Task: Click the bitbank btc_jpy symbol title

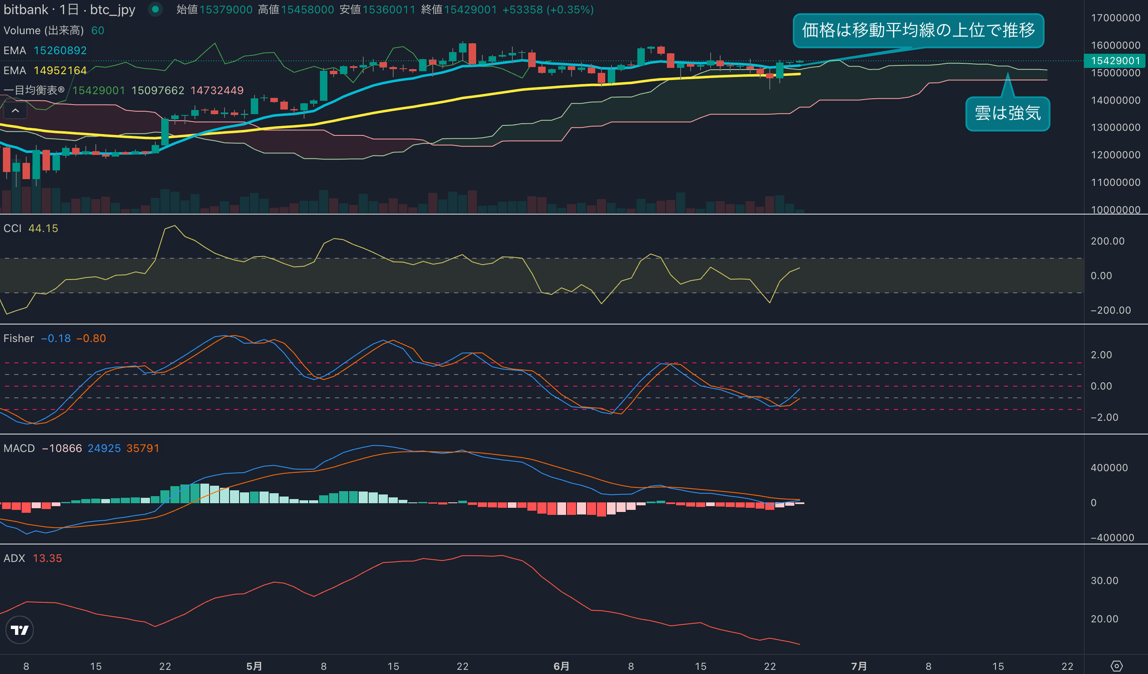Action: click(x=69, y=10)
